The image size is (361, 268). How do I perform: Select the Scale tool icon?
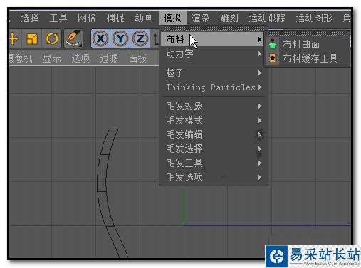point(32,38)
